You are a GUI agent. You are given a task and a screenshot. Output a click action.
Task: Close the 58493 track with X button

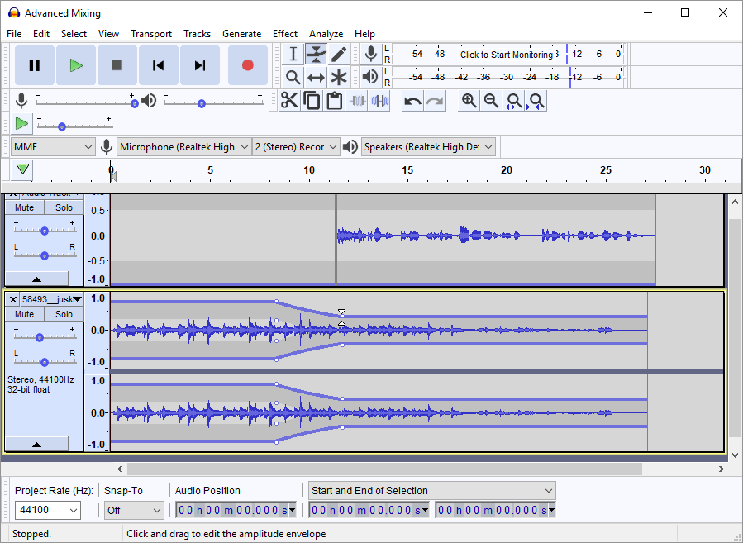[x=13, y=299]
